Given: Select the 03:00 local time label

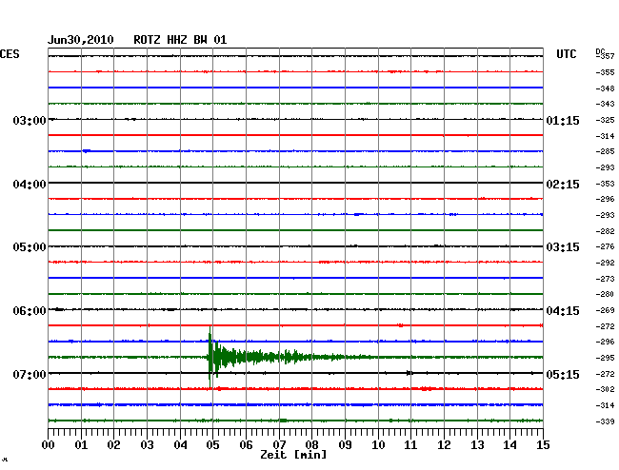Looking at the screenshot, I should coord(30,120).
